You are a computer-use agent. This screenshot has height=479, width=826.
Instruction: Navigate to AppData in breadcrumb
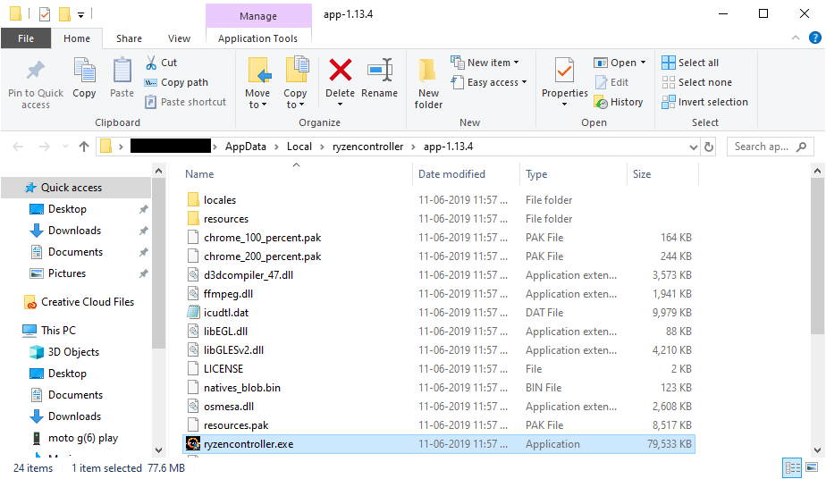[x=246, y=147]
